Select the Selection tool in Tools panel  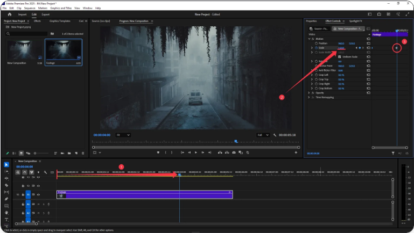6,164
